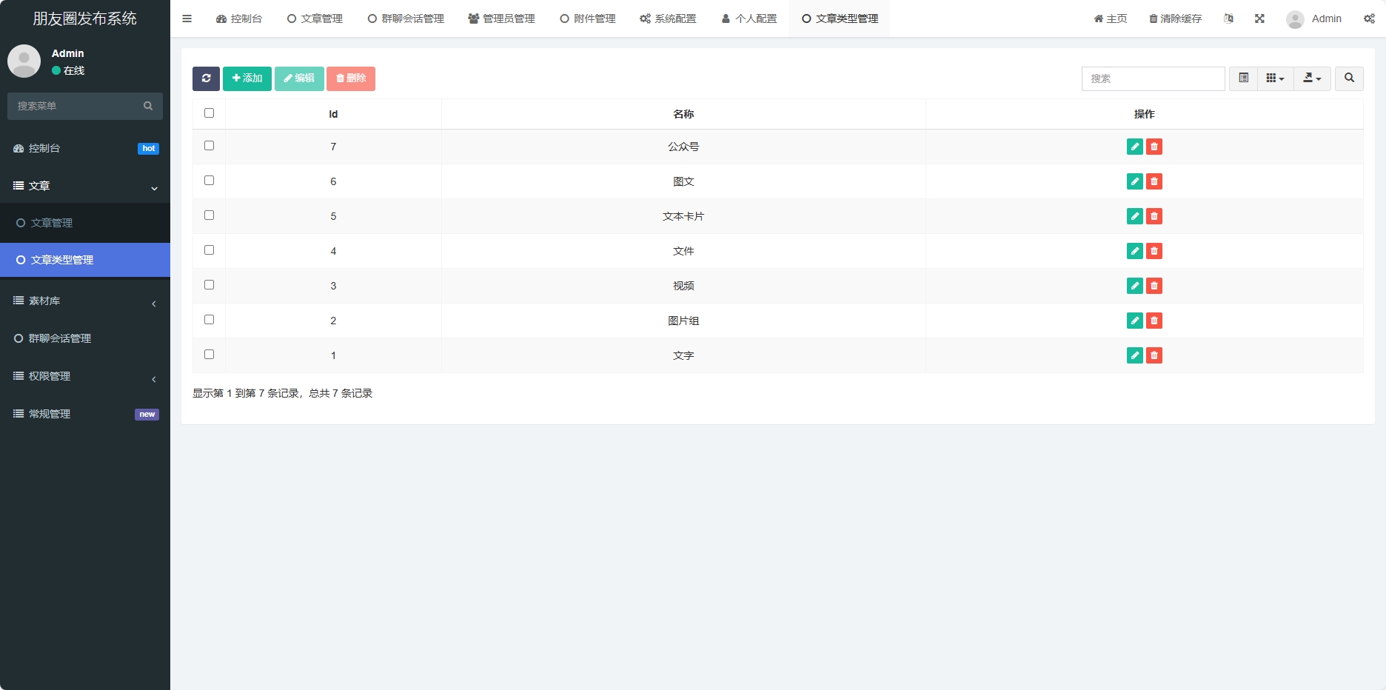
Task: Enter fullscreen using the expand icon
Action: [1259, 19]
